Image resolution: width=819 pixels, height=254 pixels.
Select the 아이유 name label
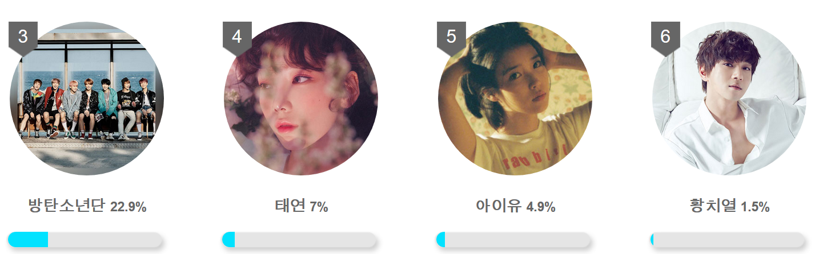click(499, 206)
